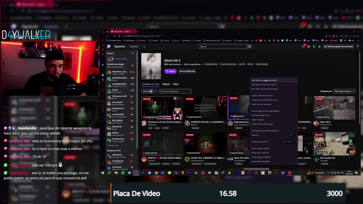Screen dimensions: 363x204
Task: Switch to the Clips tab
Action: pos(176,84)
